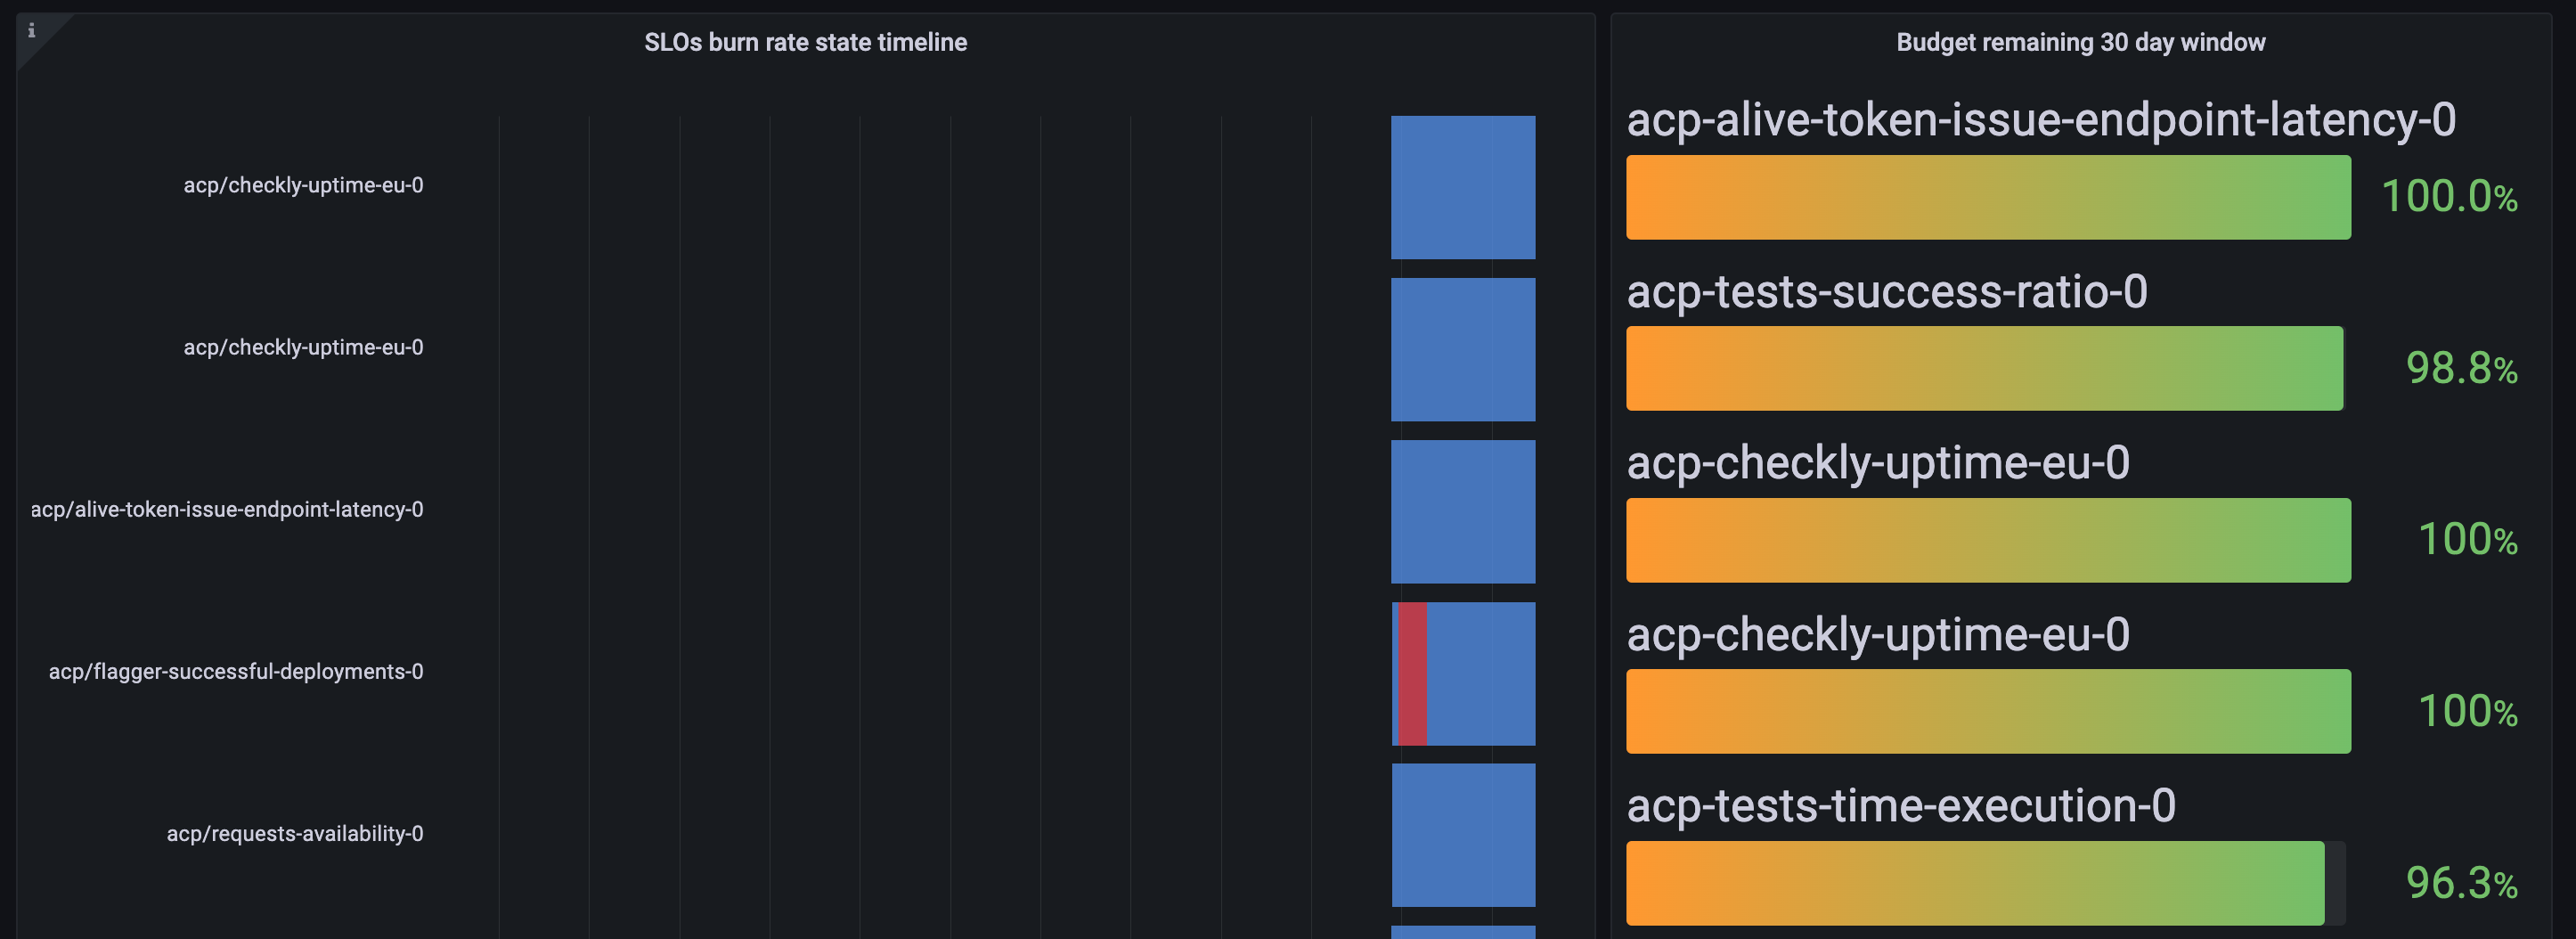Select the acp/flagger-successful-deployments-0 timeline label
This screenshot has height=939, width=2576.
pyautogui.click(x=236, y=671)
